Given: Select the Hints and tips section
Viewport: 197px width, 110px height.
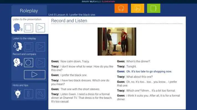Looking at the screenshot, I should 20,85.
